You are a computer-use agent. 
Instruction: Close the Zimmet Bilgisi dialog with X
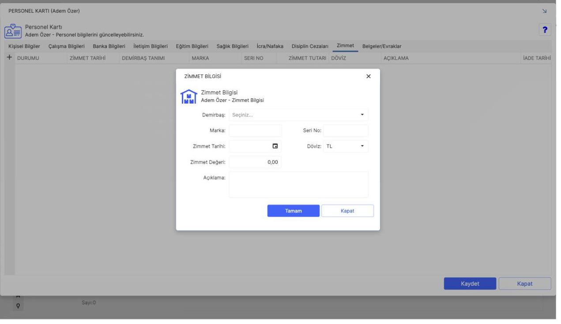coord(369,76)
